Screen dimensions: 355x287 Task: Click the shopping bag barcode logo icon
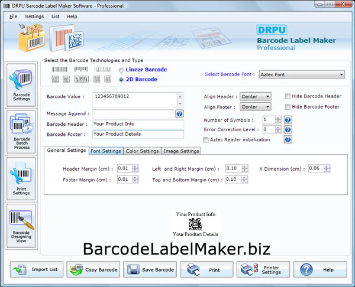32,38
